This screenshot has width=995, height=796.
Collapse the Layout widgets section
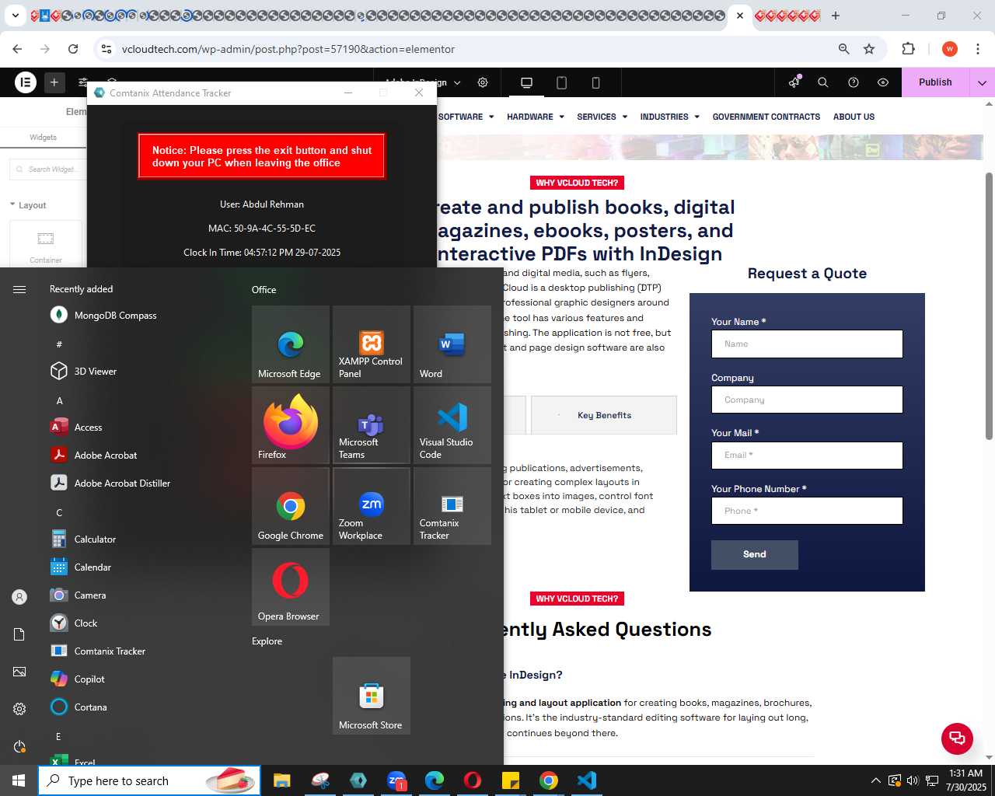(28, 205)
